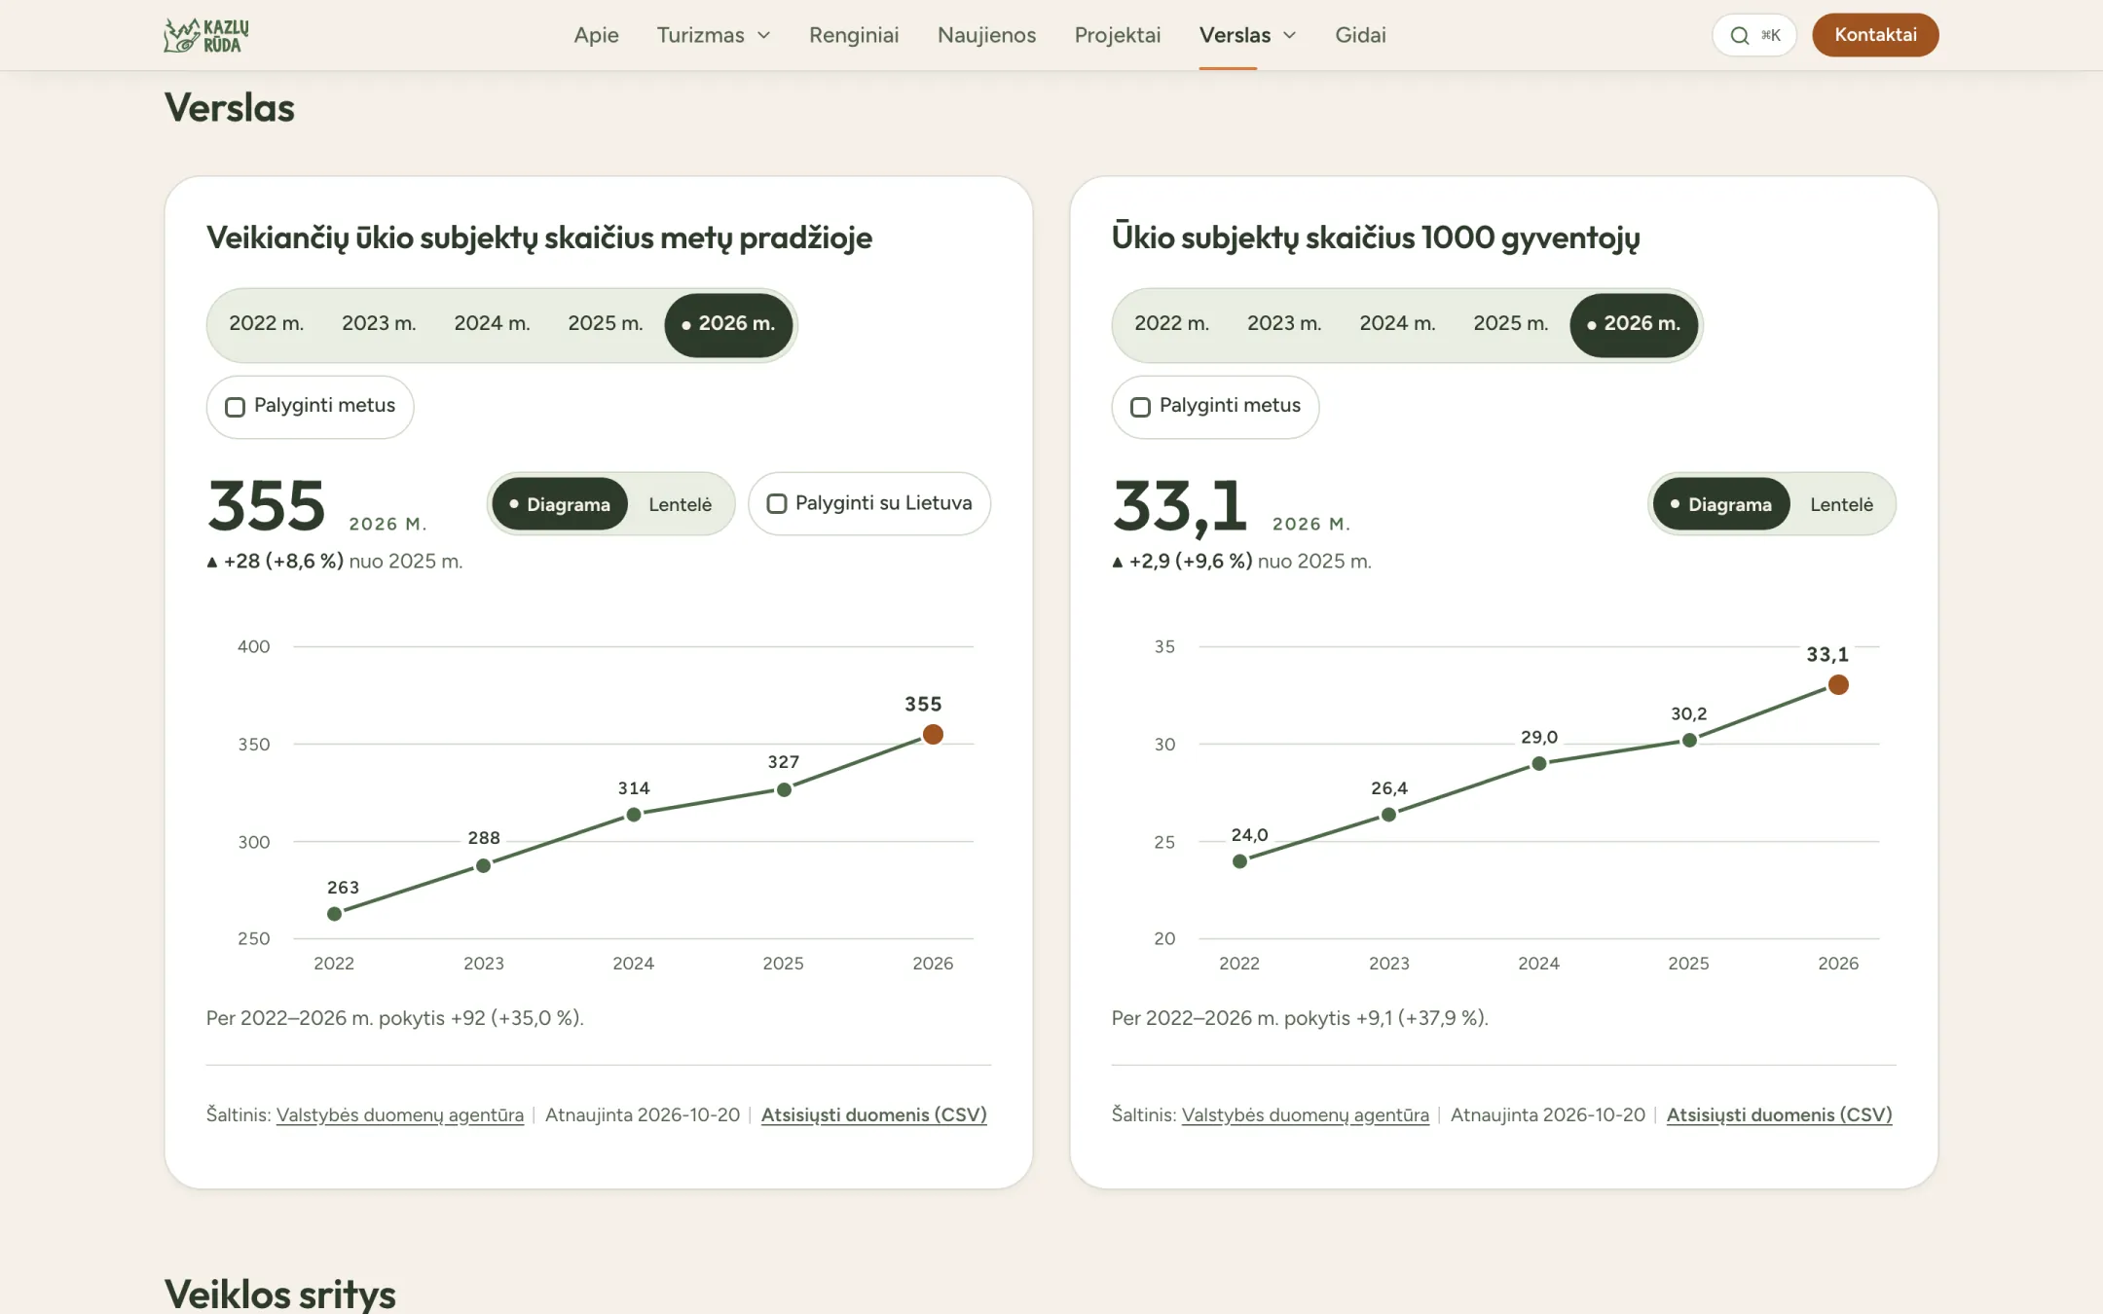Open the Gidai menu item
This screenshot has height=1314, width=2103.
(x=1360, y=35)
